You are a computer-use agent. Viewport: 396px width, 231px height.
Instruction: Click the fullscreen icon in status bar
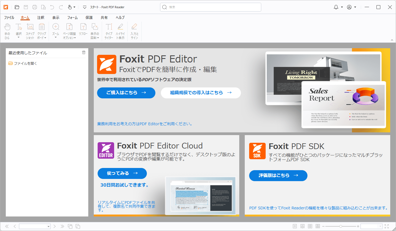point(387,226)
